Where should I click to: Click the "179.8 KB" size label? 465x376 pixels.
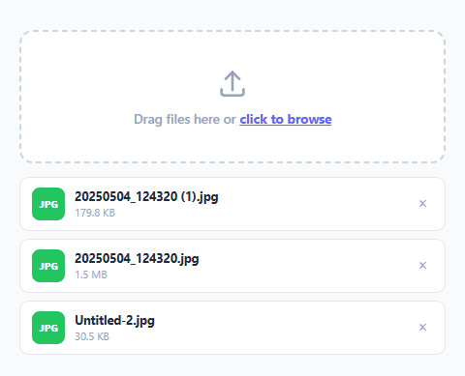point(95,213)
